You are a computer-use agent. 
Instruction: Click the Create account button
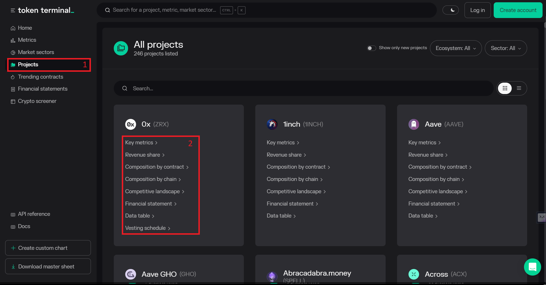[518, 10]
